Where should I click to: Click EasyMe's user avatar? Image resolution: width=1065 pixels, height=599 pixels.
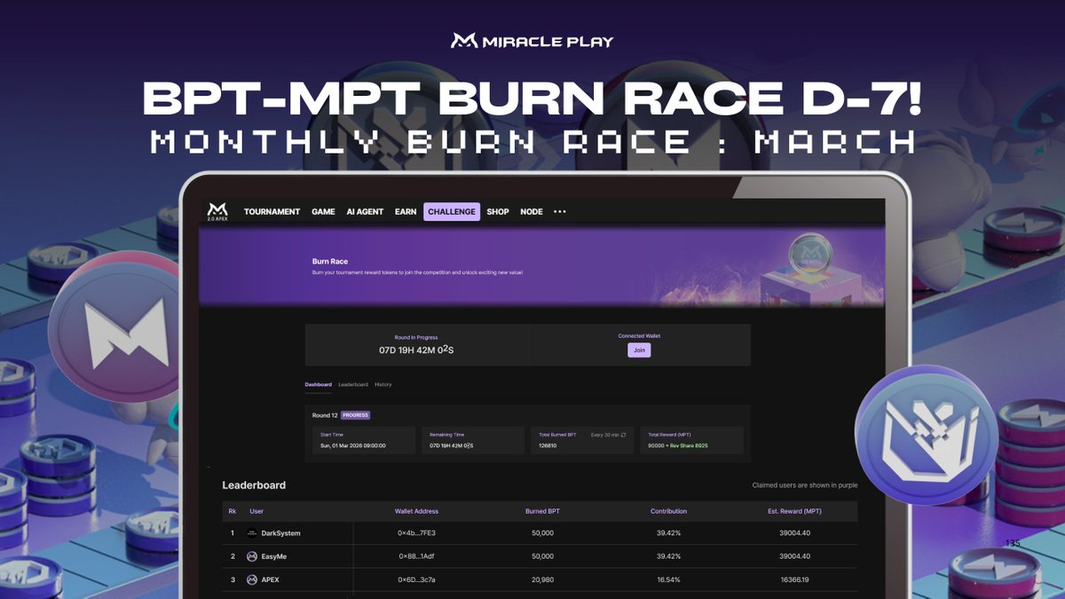[252, 556]
